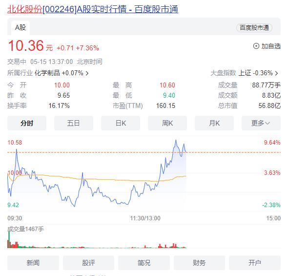Click the 15:00 time axis label
Screen dimensions: 288x276
(273, 218)
